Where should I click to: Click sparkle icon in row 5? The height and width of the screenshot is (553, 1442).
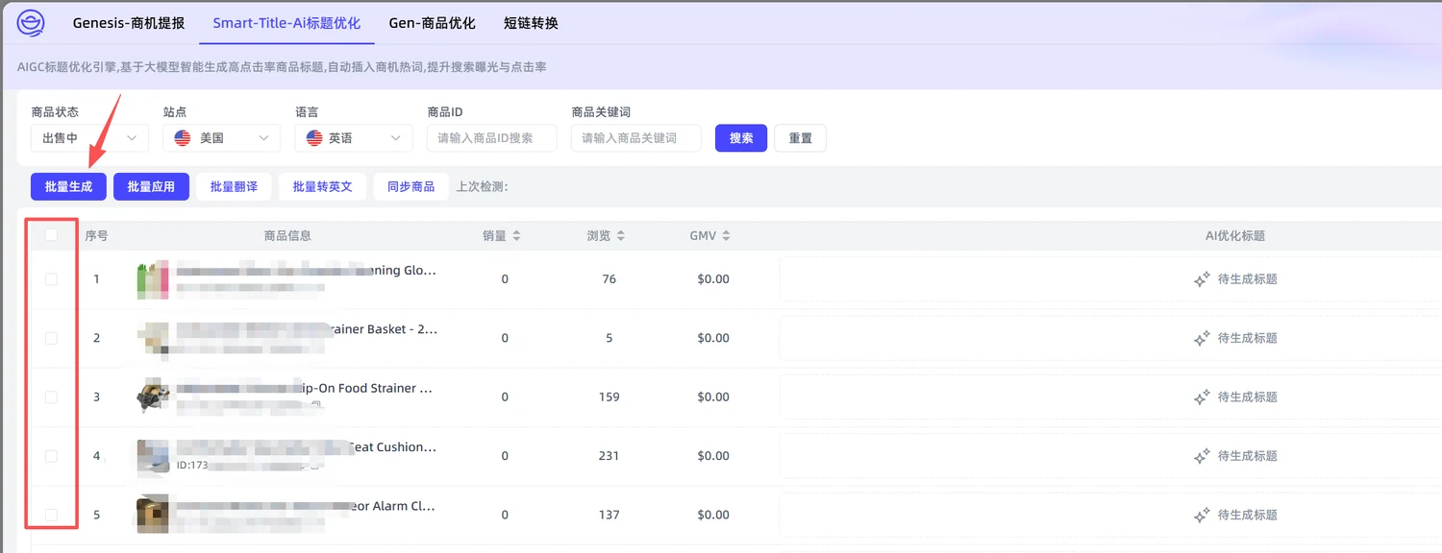1202,515
